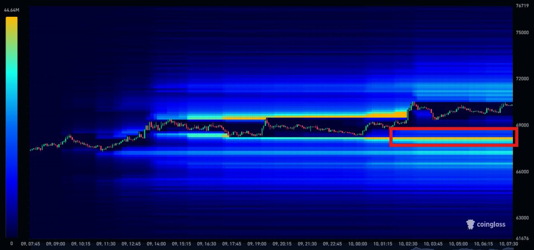534x250 pixels.
Task: Click the '09, 11:30' time axis label
Action: click(x=106, y=244)
